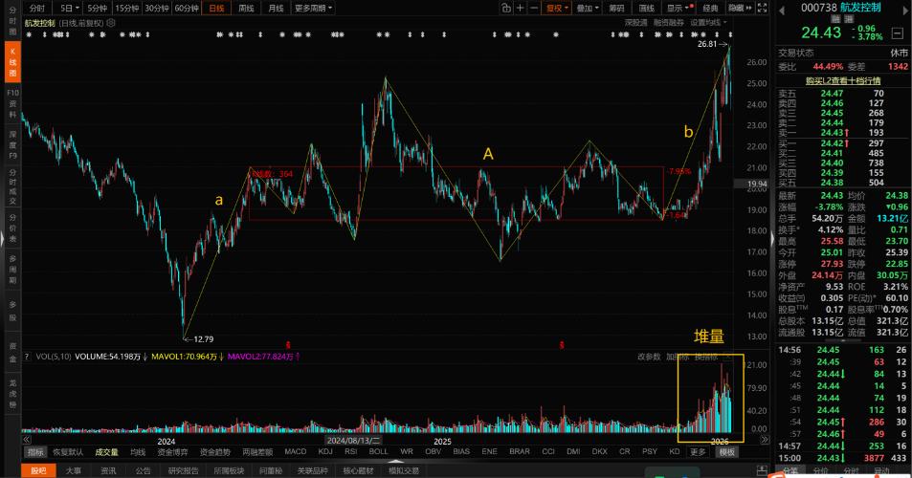This screenshot has height=478, width=912.
Task: Zoom in chart with plus icon
Action: click(x=521, y=8)
